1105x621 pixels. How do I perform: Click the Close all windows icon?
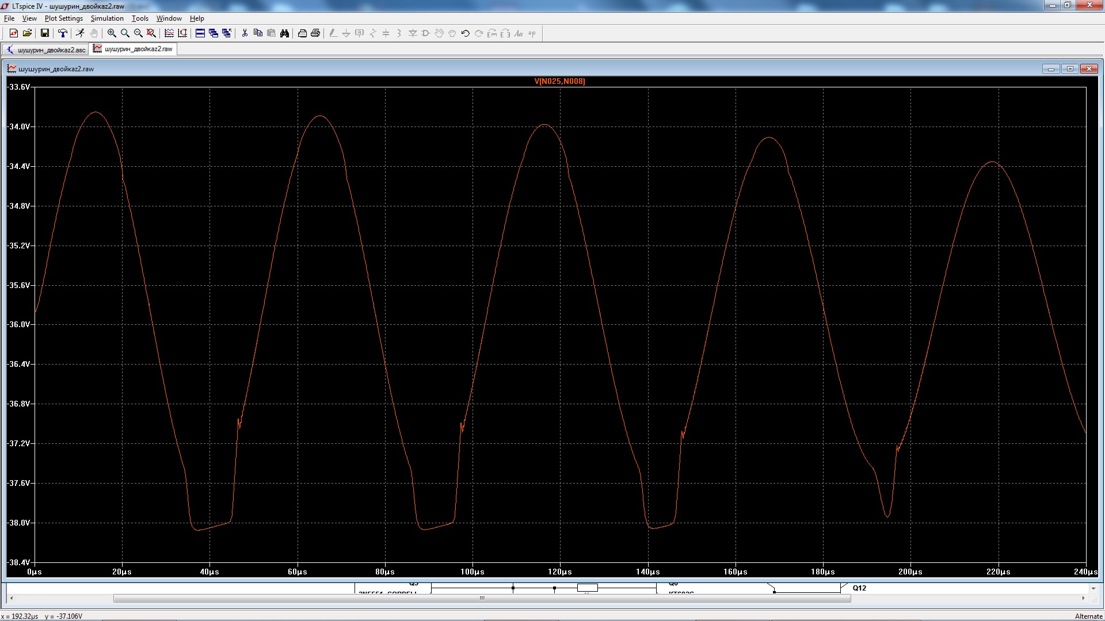coord(227,33)
